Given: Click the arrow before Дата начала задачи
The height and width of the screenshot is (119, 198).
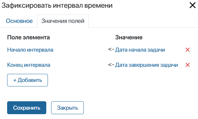Looking at the screenshot, I should [x=111, y=49].
